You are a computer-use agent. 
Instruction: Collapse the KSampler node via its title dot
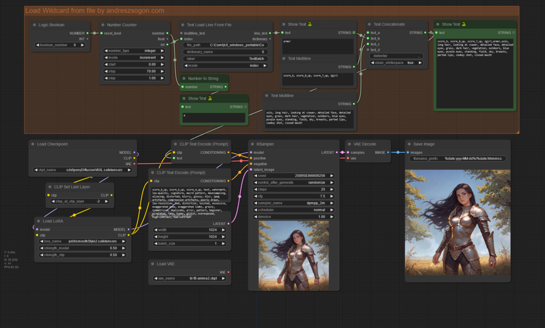click(252, 144)
